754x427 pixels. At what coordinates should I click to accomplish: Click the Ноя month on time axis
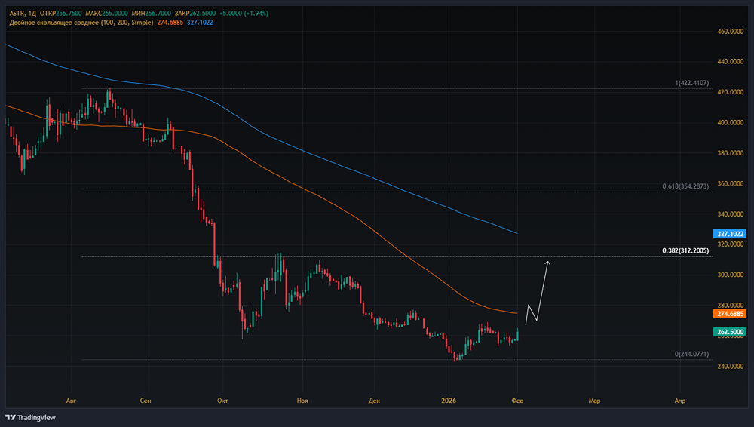[302, 401]
